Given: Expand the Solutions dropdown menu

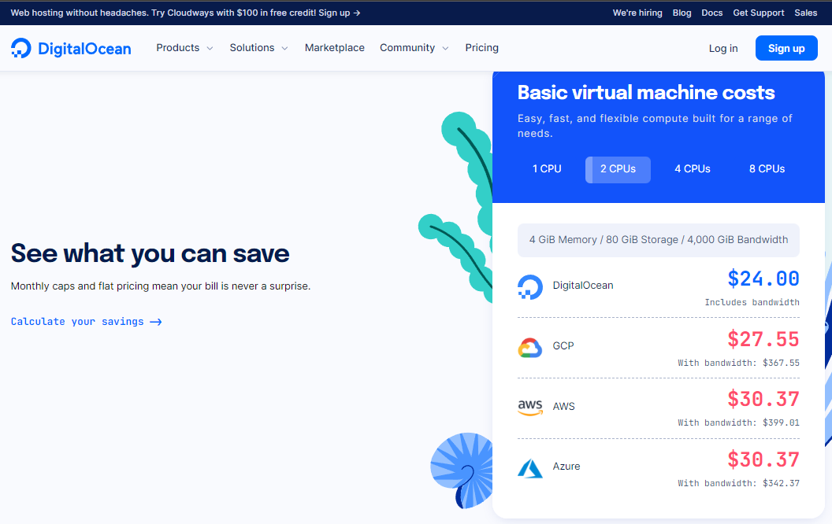Looking at the screenshot, I should click(258, 48).
